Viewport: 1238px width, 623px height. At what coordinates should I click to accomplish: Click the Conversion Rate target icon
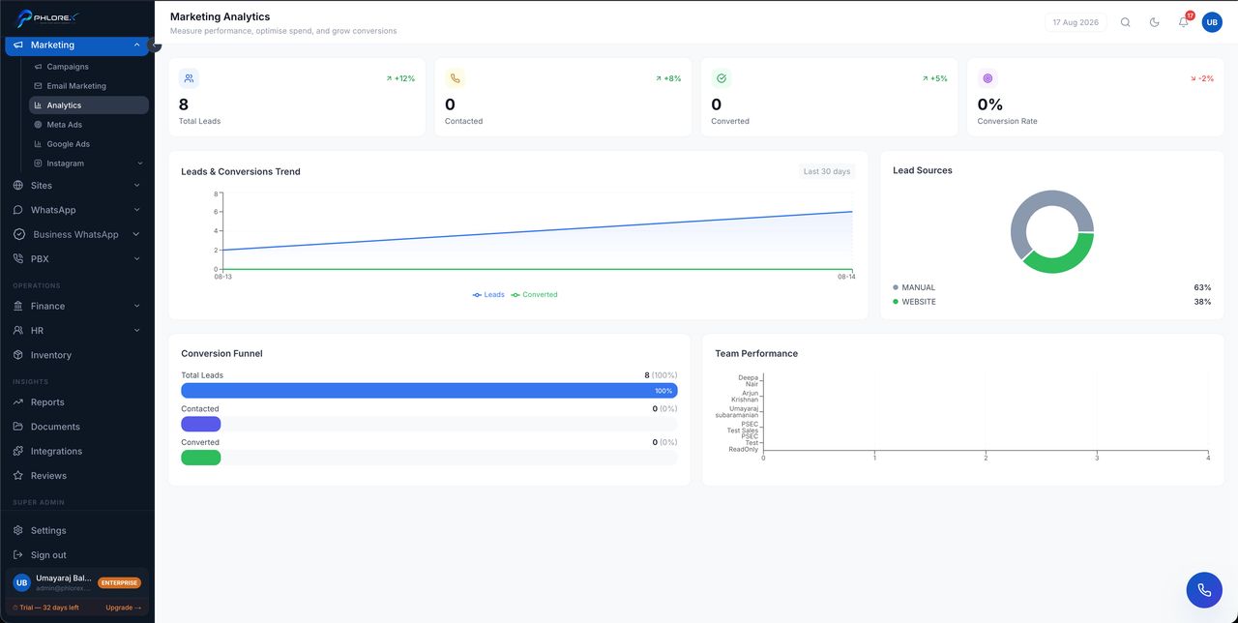pos(987,78)
